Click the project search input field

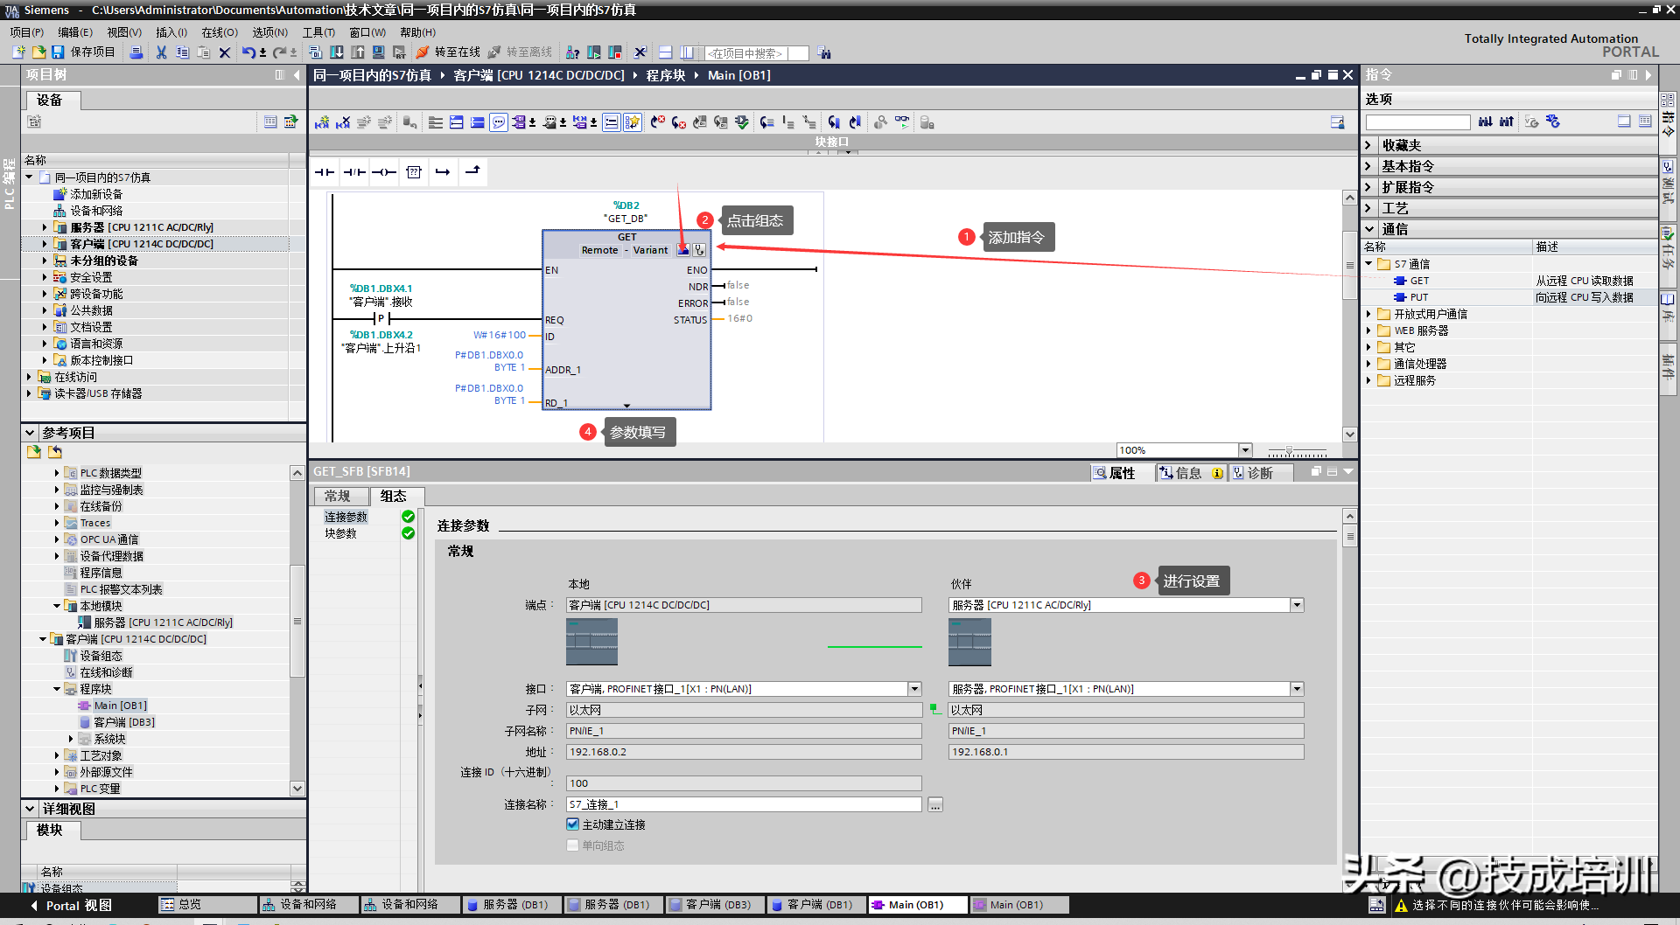coord(756,53)
